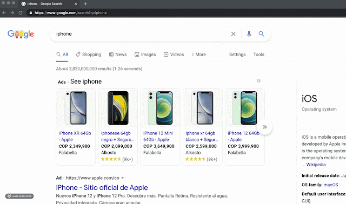Click the browser back arrow

[x=4, y=13]
